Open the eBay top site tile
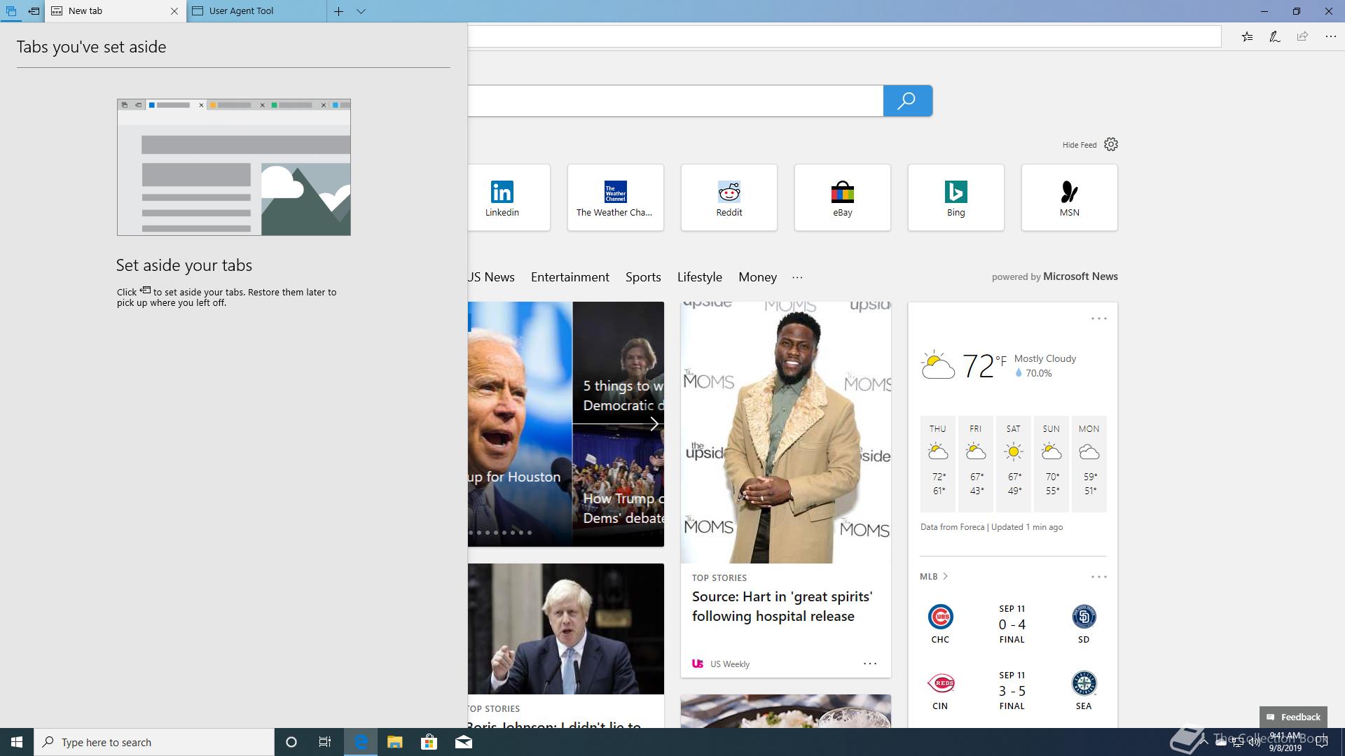This screenshot has height=756, width=1345. (842, 197)
